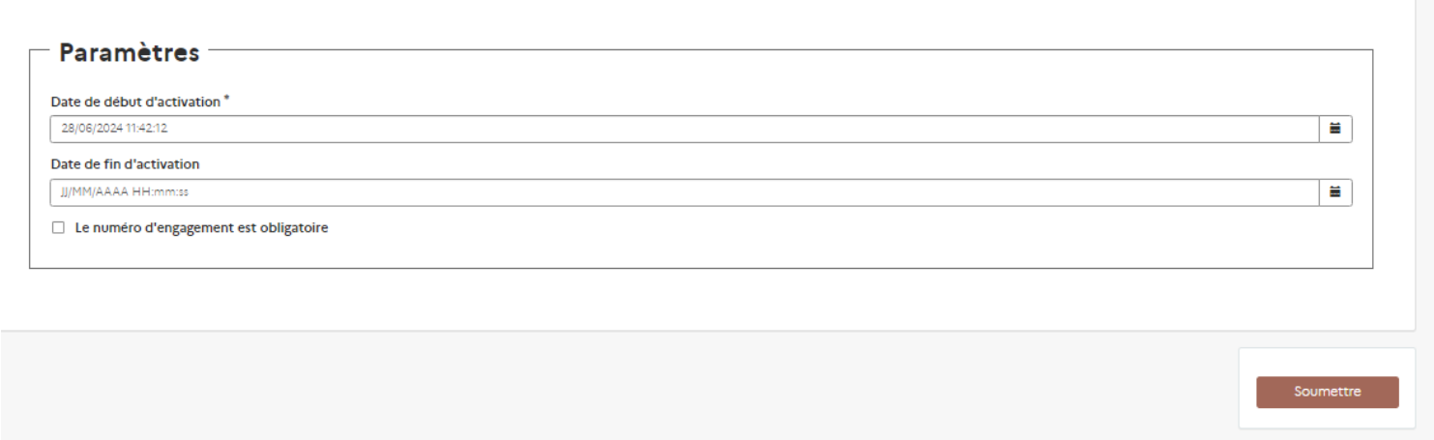Open calendar picker for end activation date
The height and width of the screenshot is (440, 1434).
[x=1335, y=192]
